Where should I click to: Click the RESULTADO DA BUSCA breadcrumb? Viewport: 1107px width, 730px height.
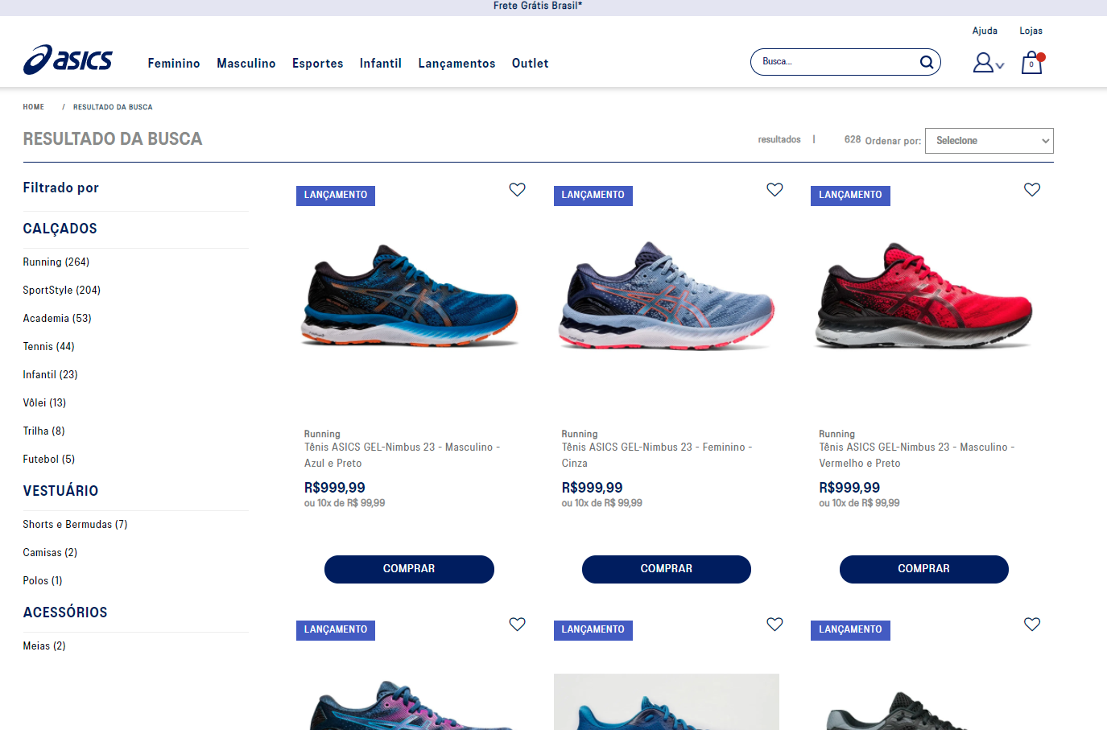[113, 107]
